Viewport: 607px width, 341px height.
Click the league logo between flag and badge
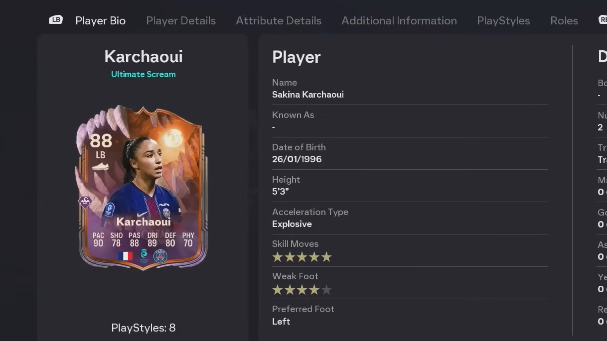[144, 255]
